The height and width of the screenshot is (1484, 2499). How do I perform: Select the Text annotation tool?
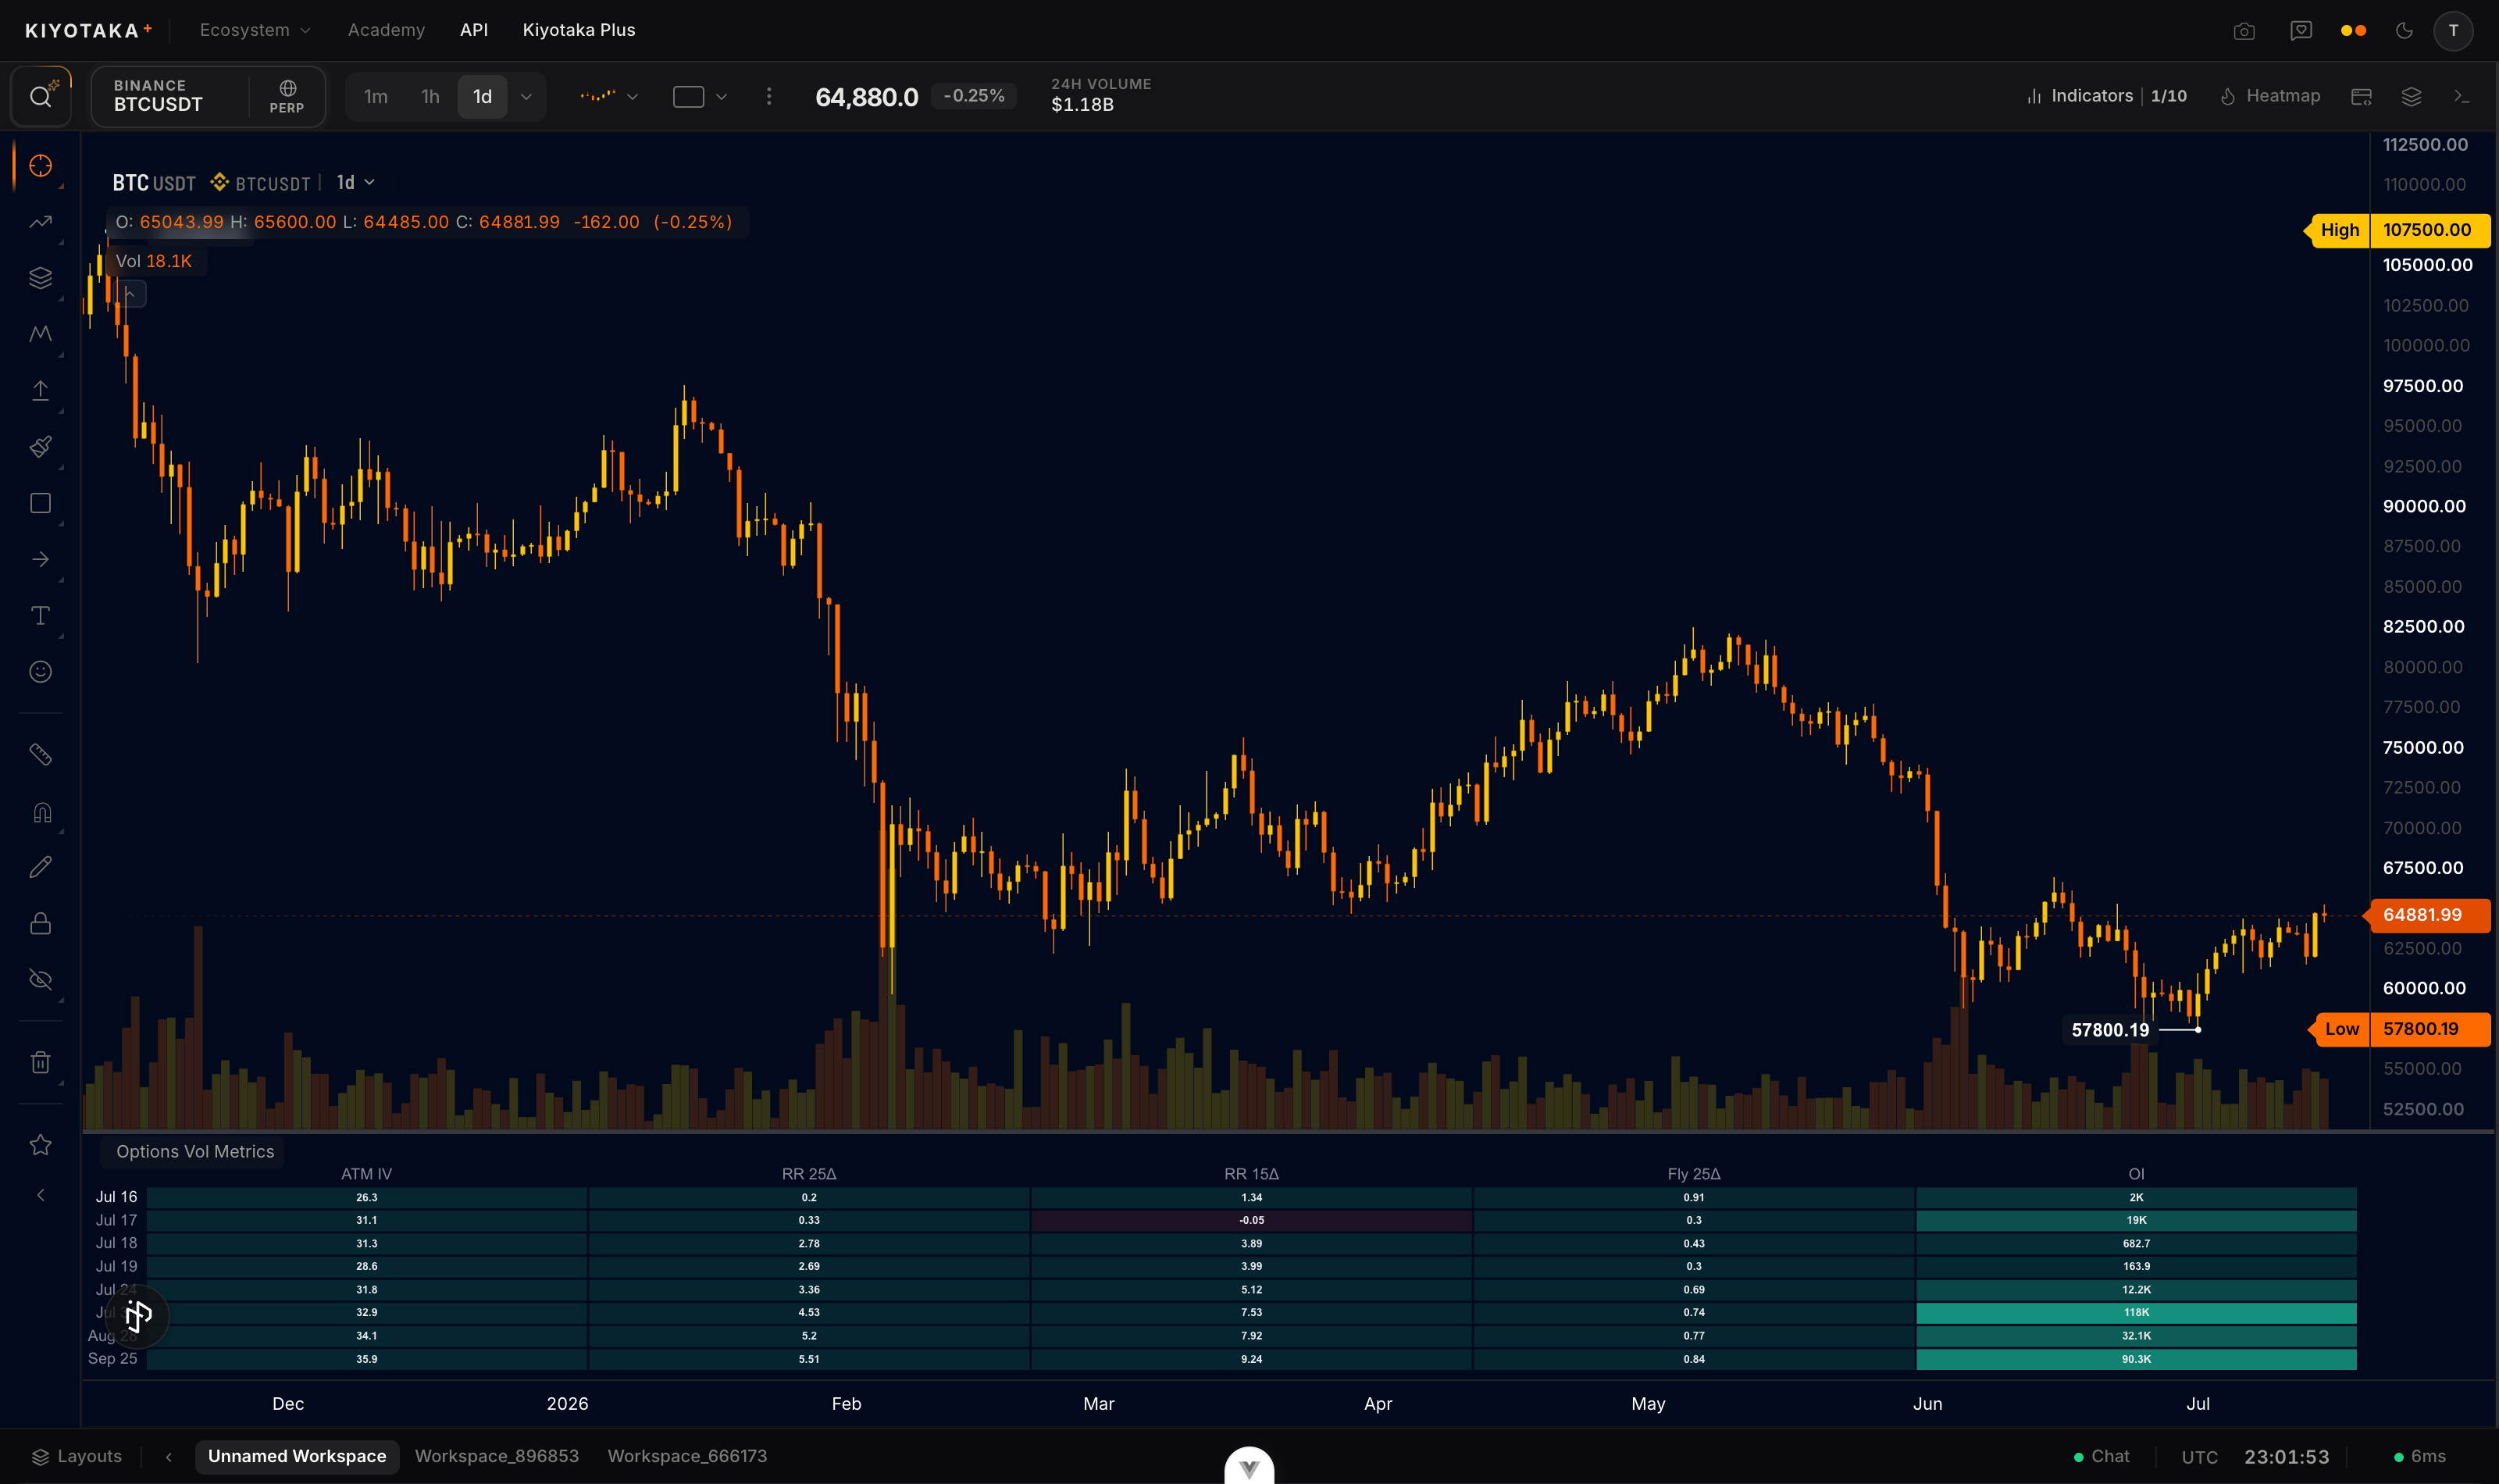(40, 615)
